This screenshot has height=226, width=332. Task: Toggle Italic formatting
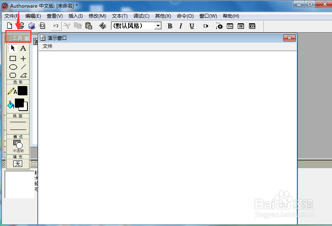181,26
